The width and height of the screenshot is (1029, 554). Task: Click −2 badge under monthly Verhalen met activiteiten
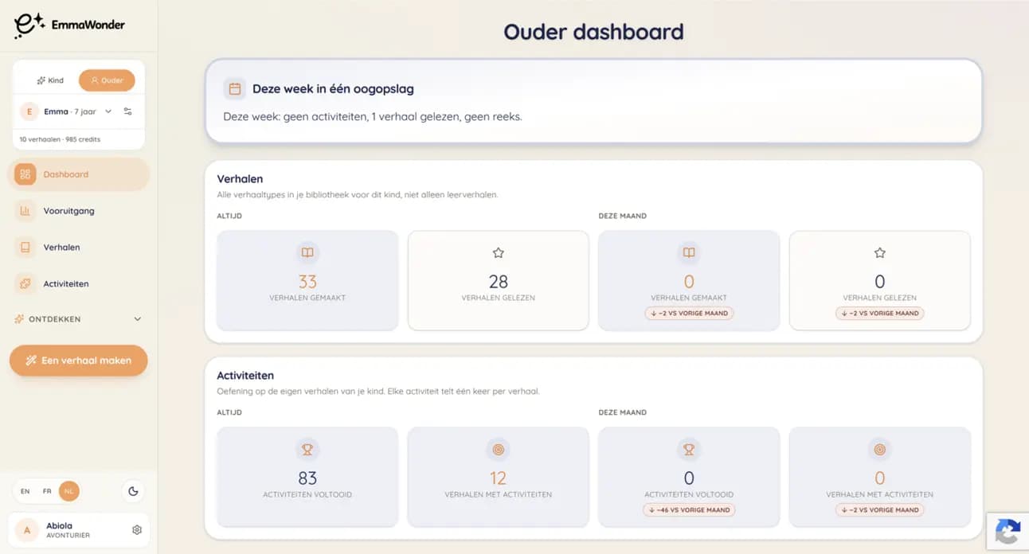(x=880, y=510)
